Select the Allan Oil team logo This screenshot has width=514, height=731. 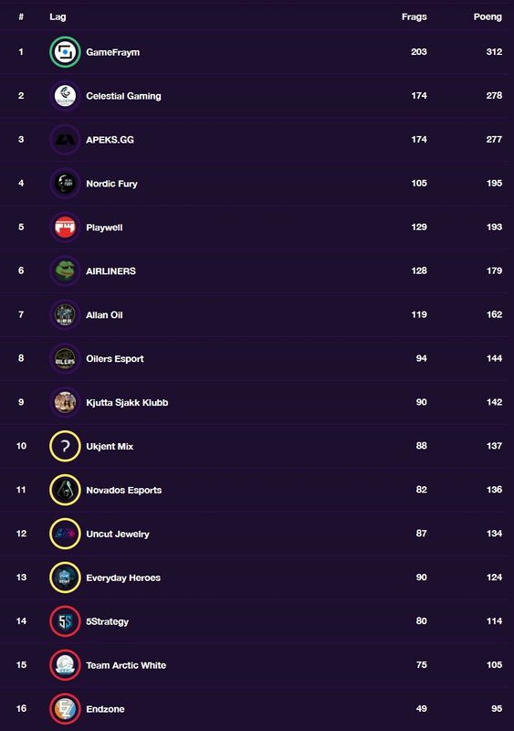tap(65, 314)
